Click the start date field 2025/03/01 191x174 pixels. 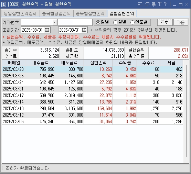(x=32, y=30)
